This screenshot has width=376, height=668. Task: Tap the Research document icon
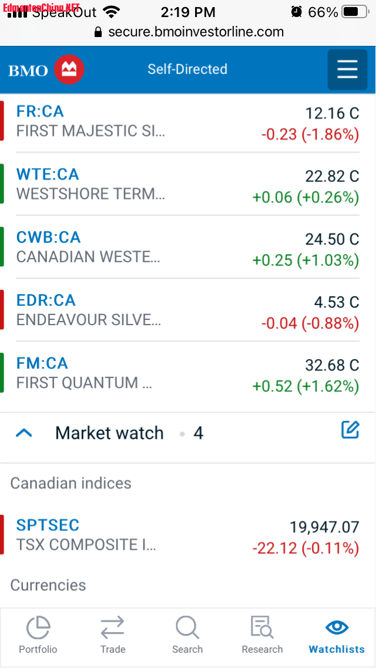[x=262, y=628]
